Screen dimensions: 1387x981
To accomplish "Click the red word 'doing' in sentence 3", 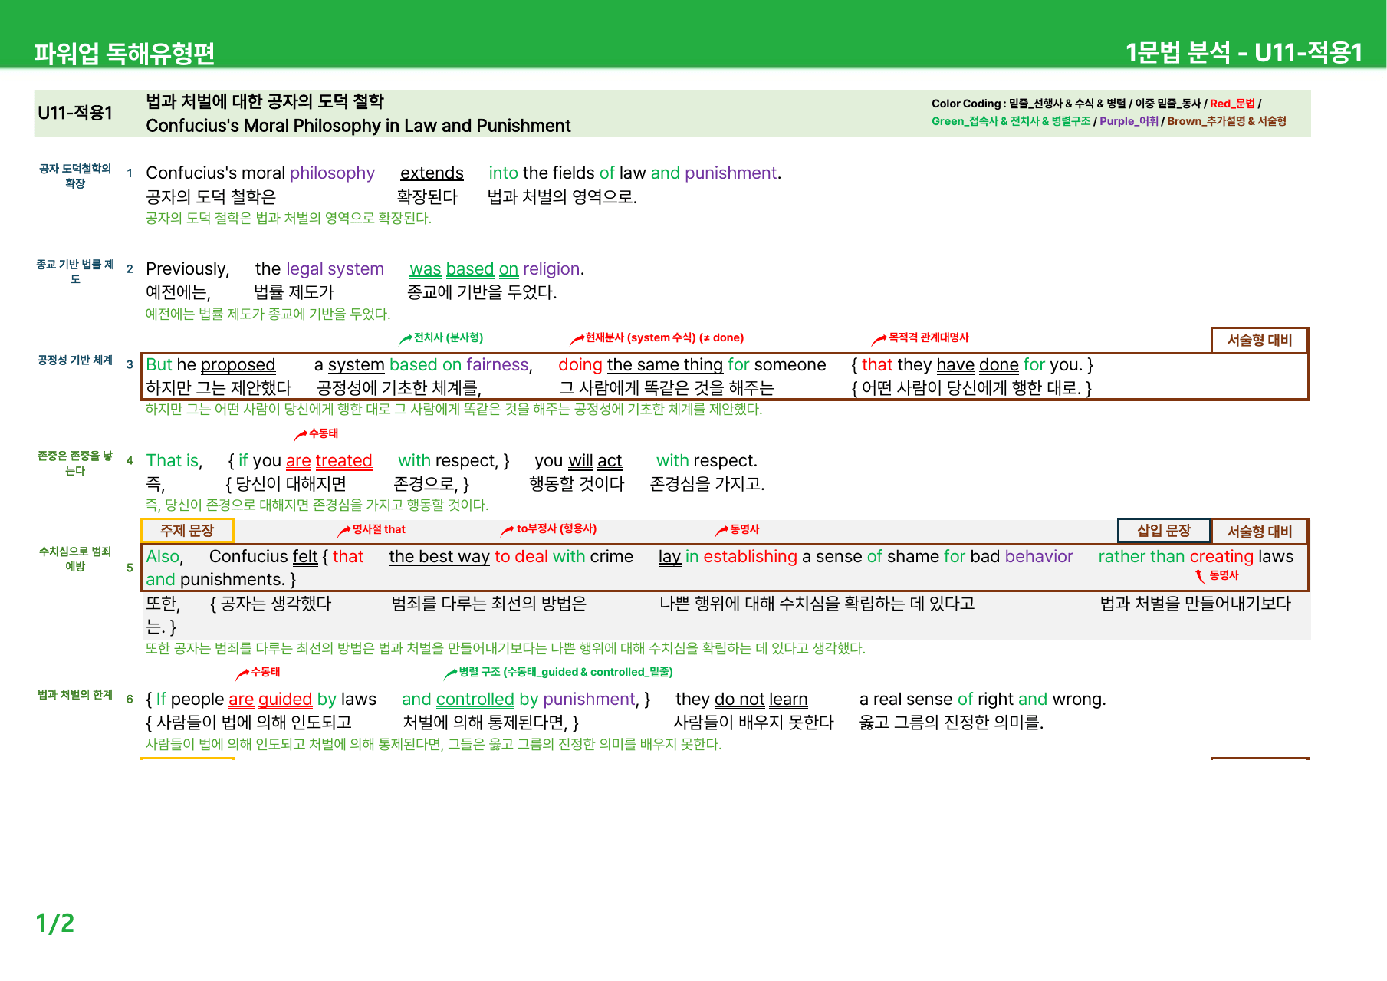I will (580, 365).
